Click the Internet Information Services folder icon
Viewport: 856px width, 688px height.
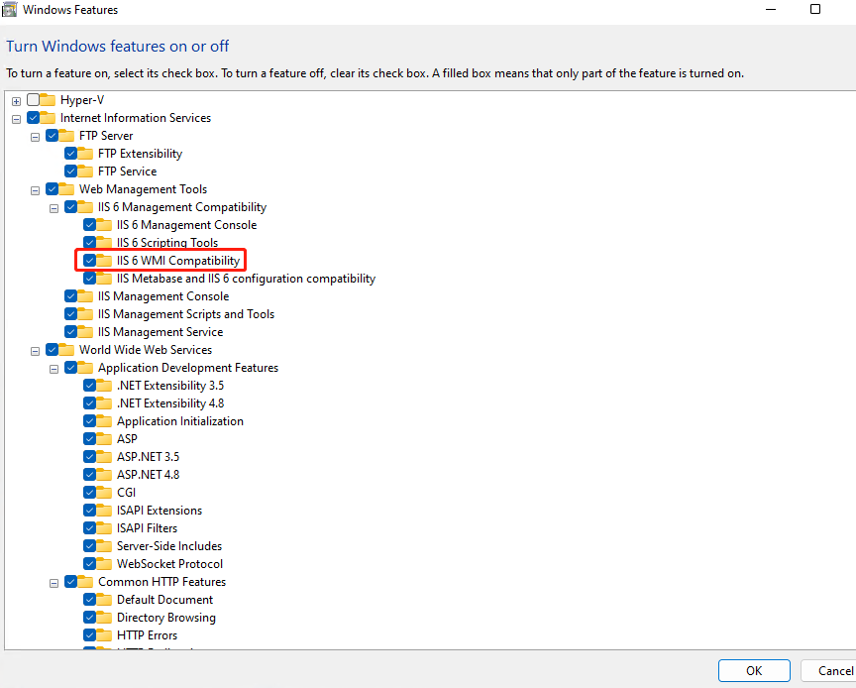[x=48, y=118]
